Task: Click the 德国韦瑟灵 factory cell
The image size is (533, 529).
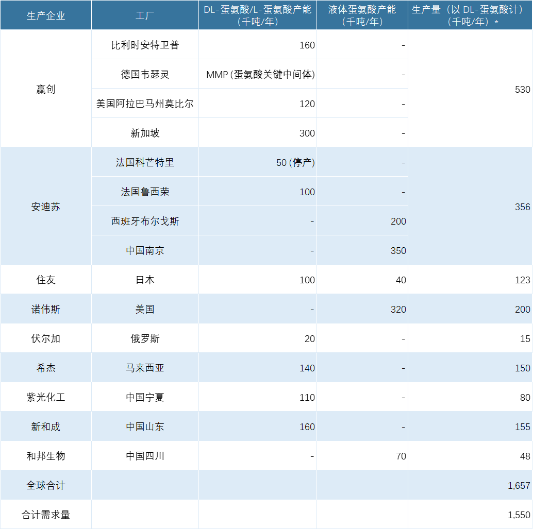Action: [x=145, y=74]
